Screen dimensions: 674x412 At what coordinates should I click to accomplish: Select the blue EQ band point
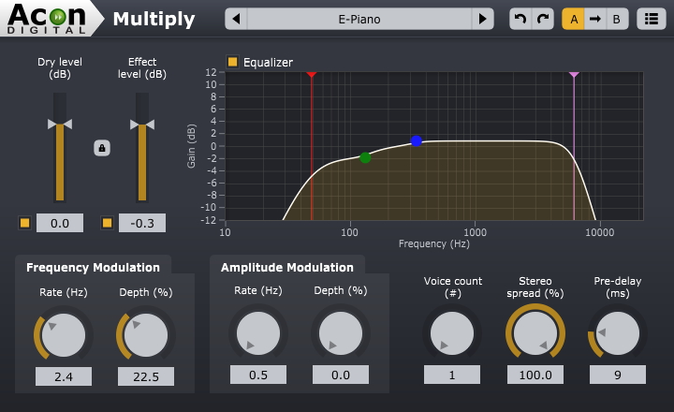416,140
